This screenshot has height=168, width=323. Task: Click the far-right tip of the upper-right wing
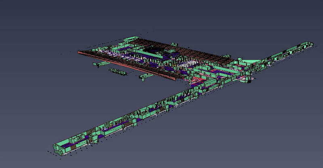pyautogui.click(x=309, y=44)
